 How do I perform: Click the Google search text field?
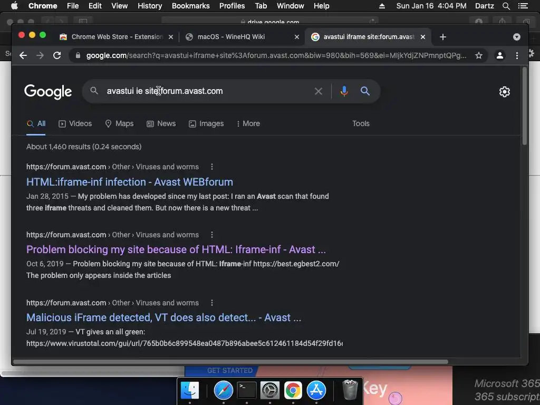tap(207, 91)
